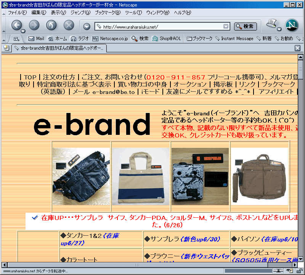Click the horizontal scrollbar right arrow
The width and height of the screenshot is (305, 275).
(x=295, y=265)
